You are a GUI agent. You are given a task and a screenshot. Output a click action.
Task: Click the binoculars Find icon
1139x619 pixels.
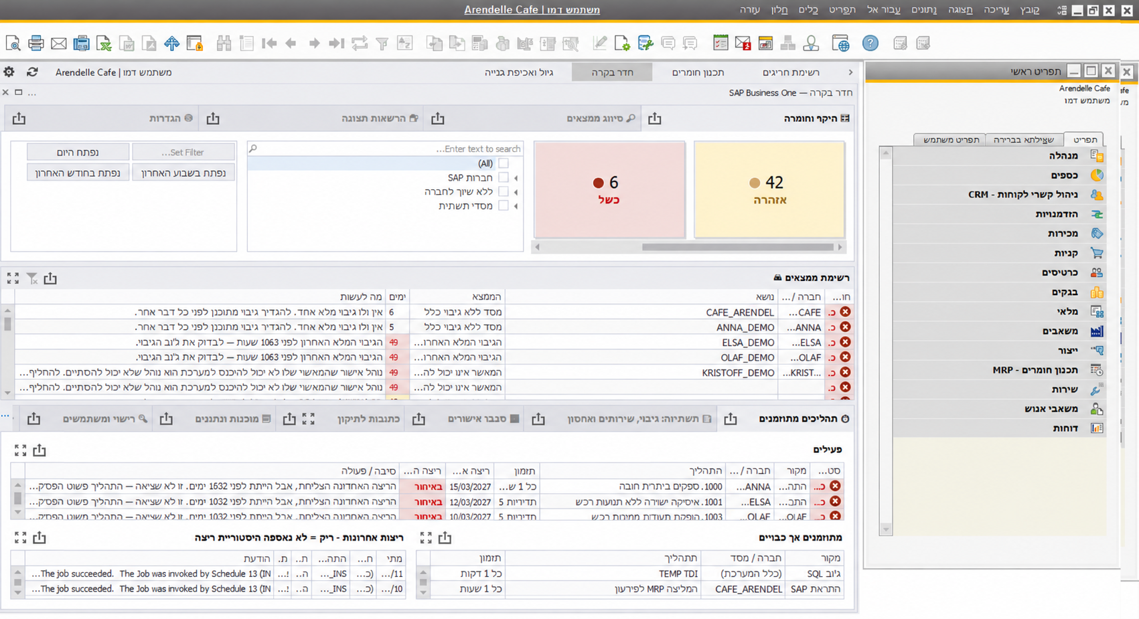pyautogui.click(x=224, y=43)
